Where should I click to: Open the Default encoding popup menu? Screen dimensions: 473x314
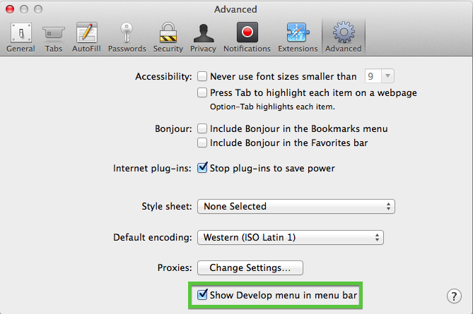coord(291,237)
